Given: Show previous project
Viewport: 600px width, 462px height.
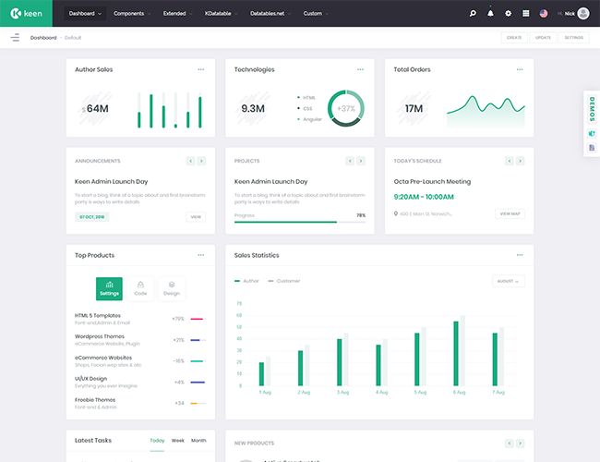Looking at the screenshot, I should (x=350, y=161).
